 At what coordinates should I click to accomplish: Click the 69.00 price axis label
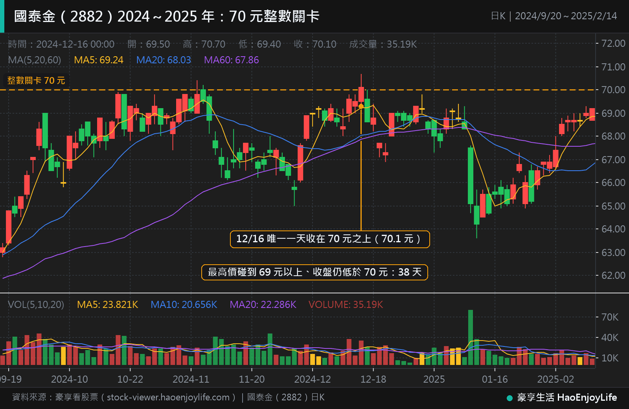click(613, 113)
